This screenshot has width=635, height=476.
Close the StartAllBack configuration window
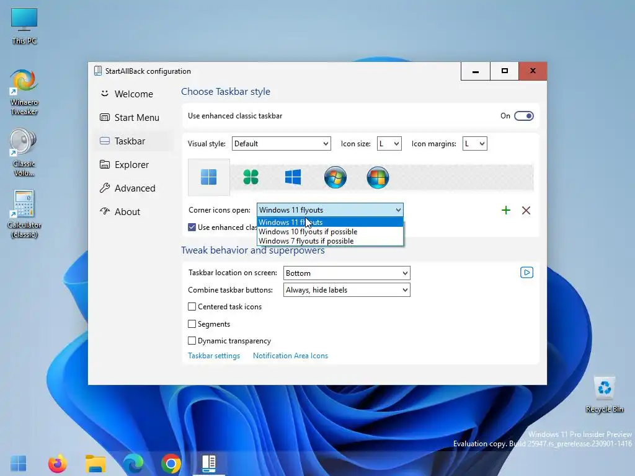[533, 71]
